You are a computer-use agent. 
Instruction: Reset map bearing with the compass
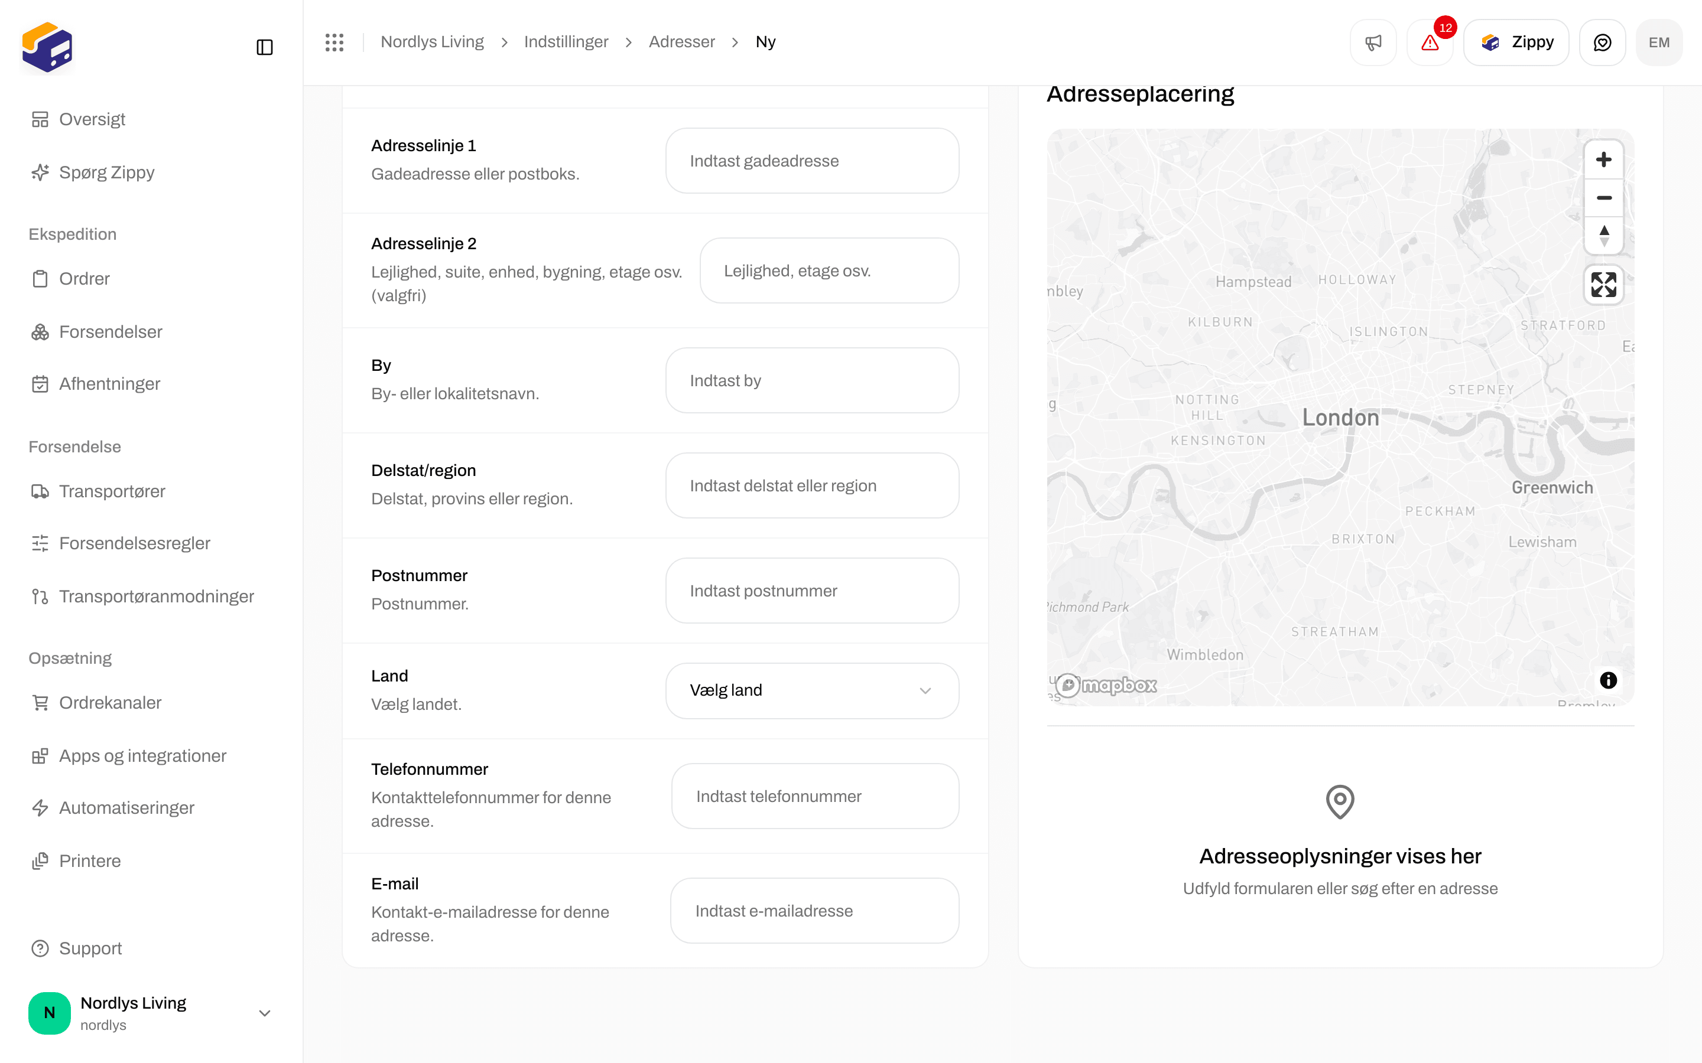(1603, 236)
